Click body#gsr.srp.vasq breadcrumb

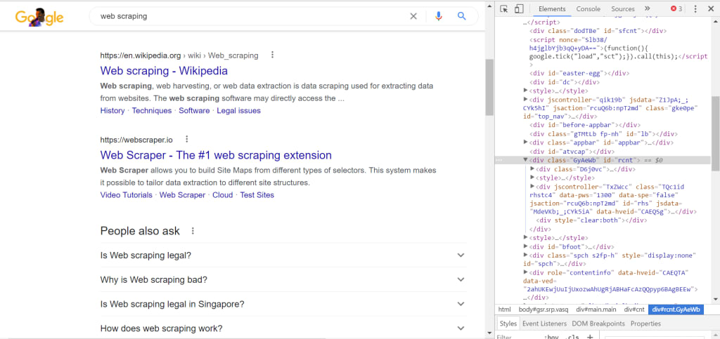pyautogui.click(x=544, y=310)
